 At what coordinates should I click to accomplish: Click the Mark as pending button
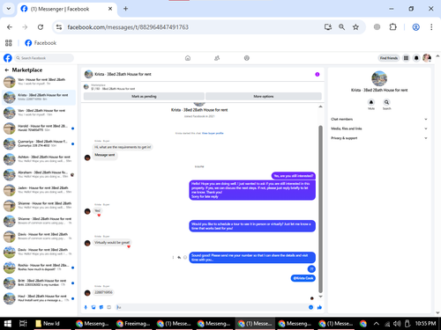[x=144, y=96]
